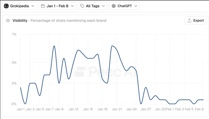Click the calendar icon in date filter

coord(43,6)
